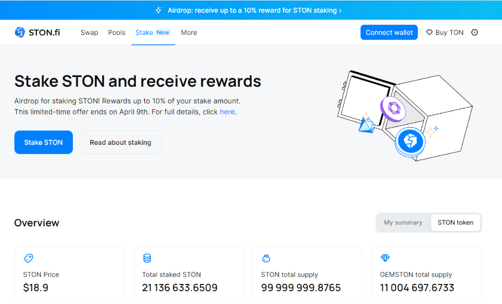Follow the 'here' link for full details
The image size is (502, 304).
(227, 112)
